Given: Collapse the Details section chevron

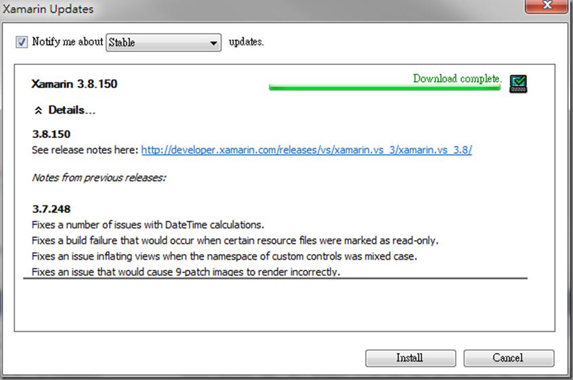Looking at the screenshot, I should click(39, 110).
